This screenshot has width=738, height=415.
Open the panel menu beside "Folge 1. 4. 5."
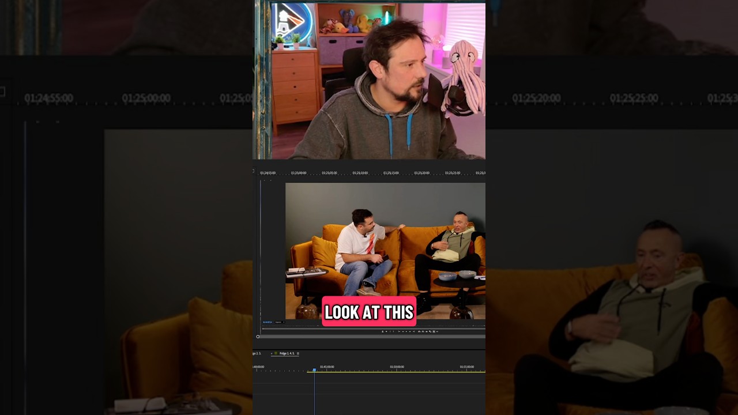tap(298, 353)
